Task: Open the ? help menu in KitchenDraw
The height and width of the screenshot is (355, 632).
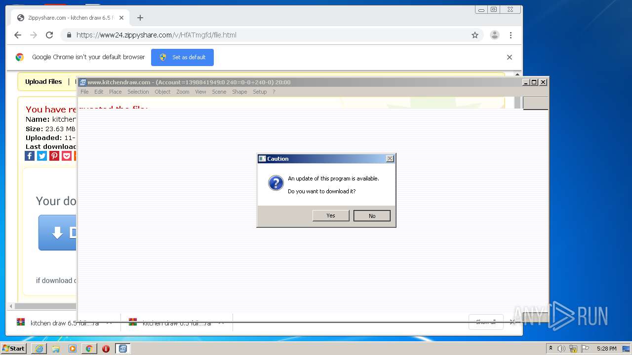Action: [274, 92]
